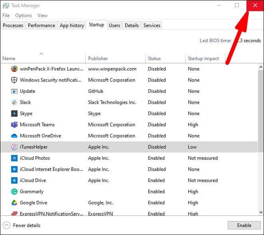The width and height of the screenshot is (264, 235).
Task: Click the GitHub publisher cell
Action: pos(96,91)
